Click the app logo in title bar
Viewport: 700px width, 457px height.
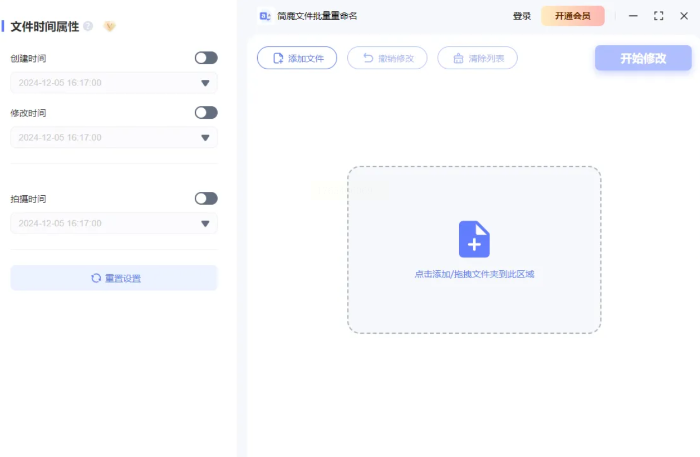pos(265,16)
